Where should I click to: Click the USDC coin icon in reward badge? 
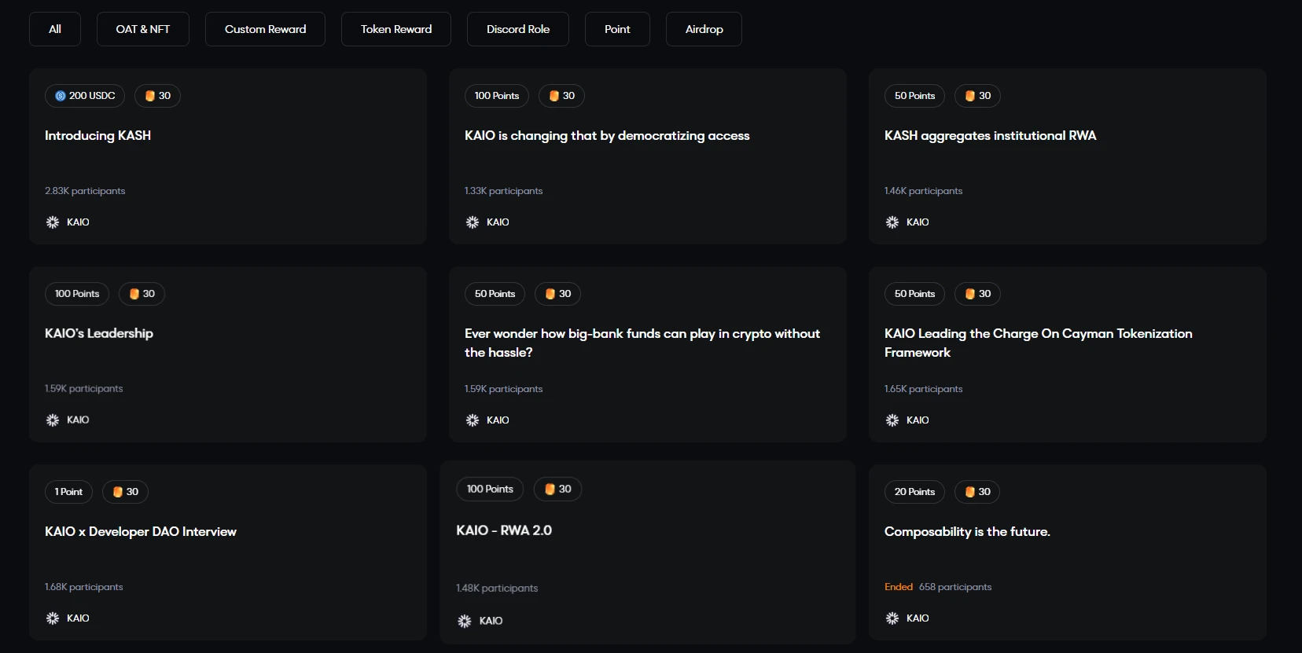[x=61, y=96]
